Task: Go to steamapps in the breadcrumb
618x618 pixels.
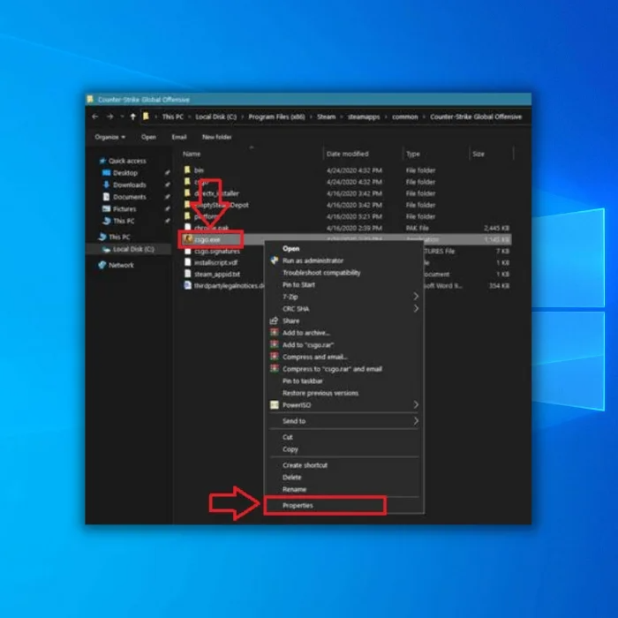Action: click(x=364, y=117)
